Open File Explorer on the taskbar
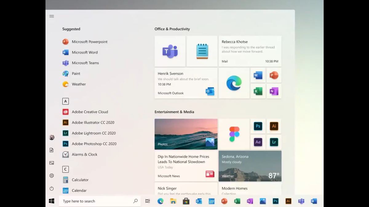The width and height of the screenshot is (369, 207). click(173, 201)
